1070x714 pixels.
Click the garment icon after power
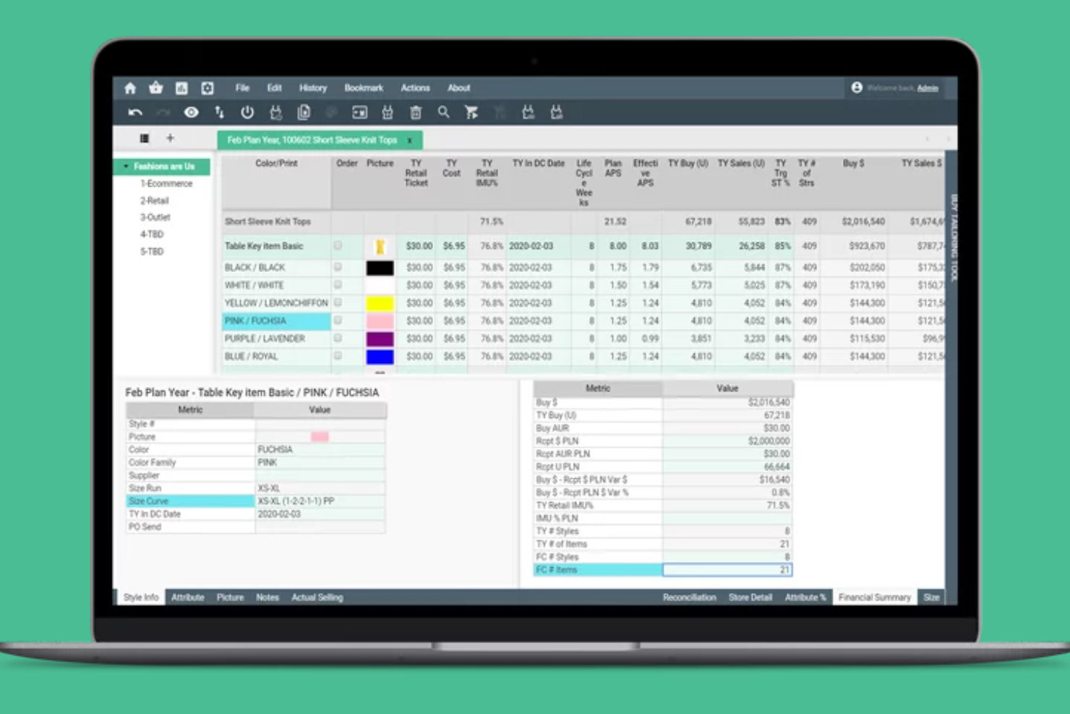(x=275, y=112)
